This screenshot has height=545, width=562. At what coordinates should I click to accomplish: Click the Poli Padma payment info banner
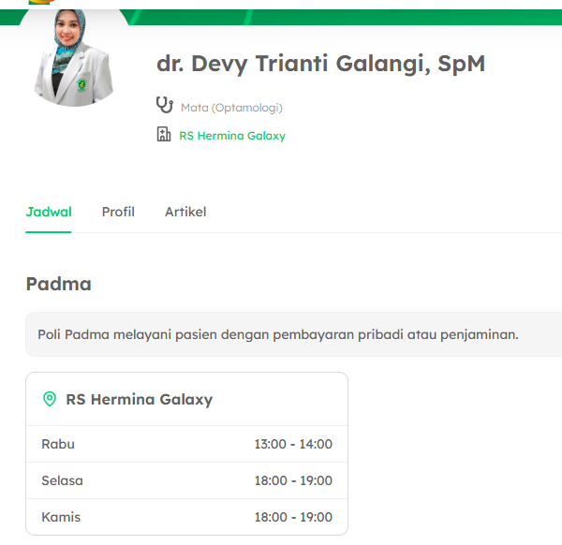pos(278,334)
